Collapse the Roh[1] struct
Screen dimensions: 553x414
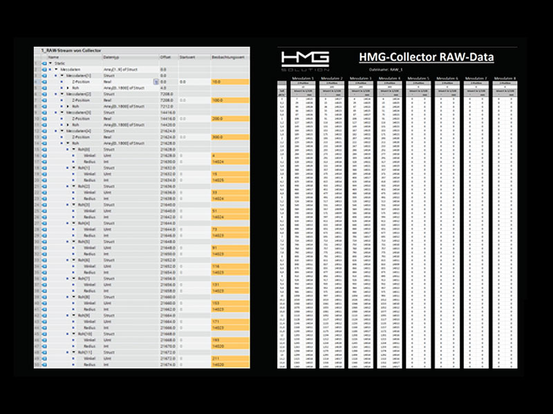(x=74, y=168)
